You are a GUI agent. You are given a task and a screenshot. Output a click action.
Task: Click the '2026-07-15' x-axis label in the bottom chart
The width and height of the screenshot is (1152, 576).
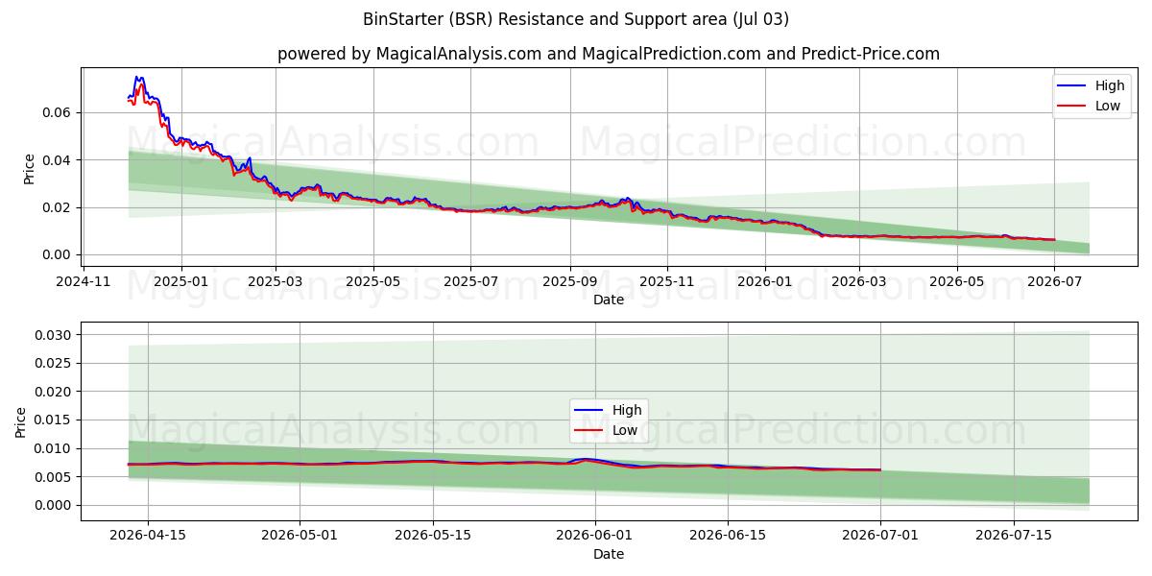coord(1014,536)
